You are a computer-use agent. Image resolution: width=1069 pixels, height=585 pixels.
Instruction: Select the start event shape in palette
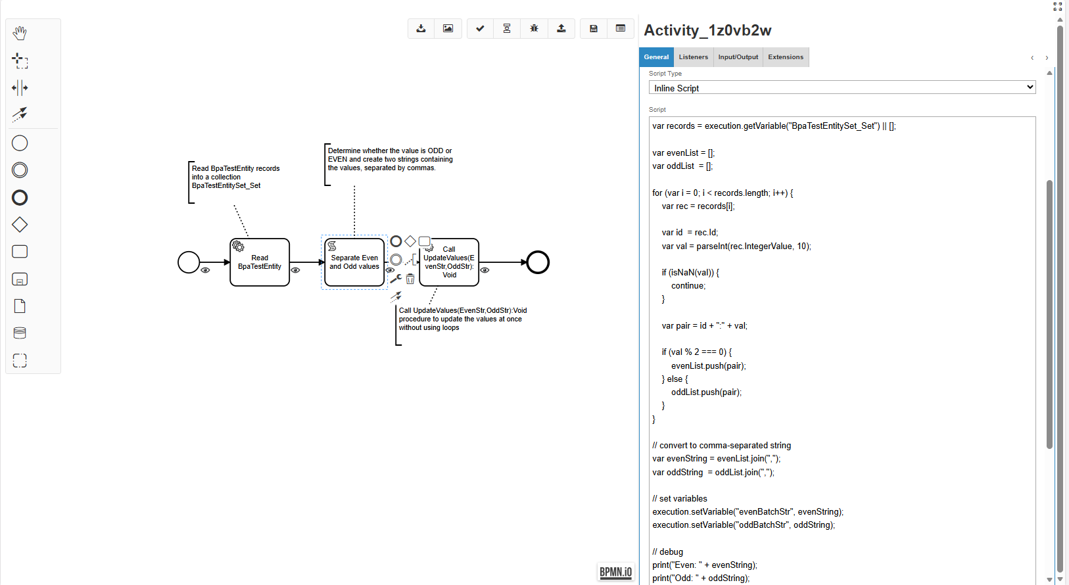20,143
